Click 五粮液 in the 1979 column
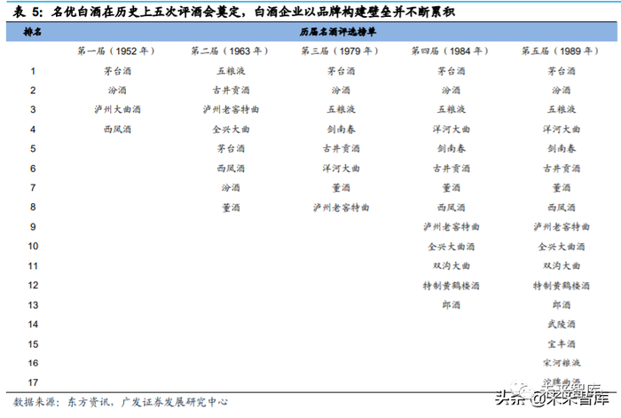The image size is (621, 418). pyautogui.click(x=341, y=109)
